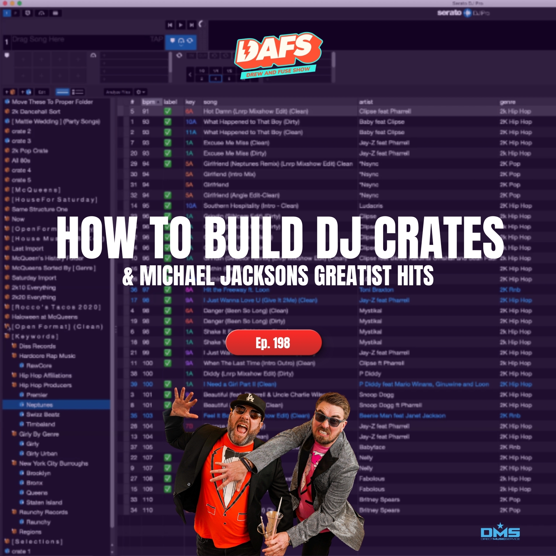Viewport: 556px width, 556px height.
Task: Open the gear settings dropdown beside Analyze Files
Action: pos(140,92)
